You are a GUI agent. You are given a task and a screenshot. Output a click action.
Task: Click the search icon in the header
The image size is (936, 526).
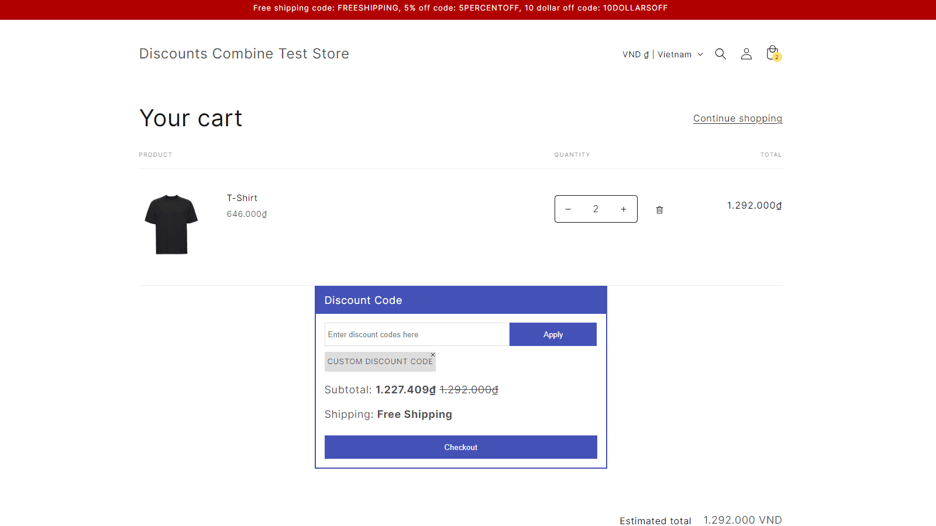click(720, 53)
